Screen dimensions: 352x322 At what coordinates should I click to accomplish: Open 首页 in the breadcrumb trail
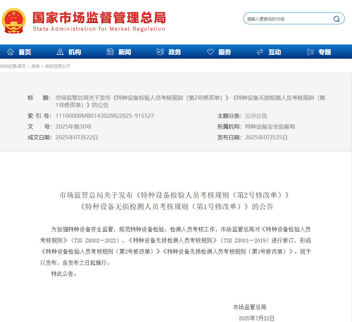pyautogui.click(x=22, y=66)
